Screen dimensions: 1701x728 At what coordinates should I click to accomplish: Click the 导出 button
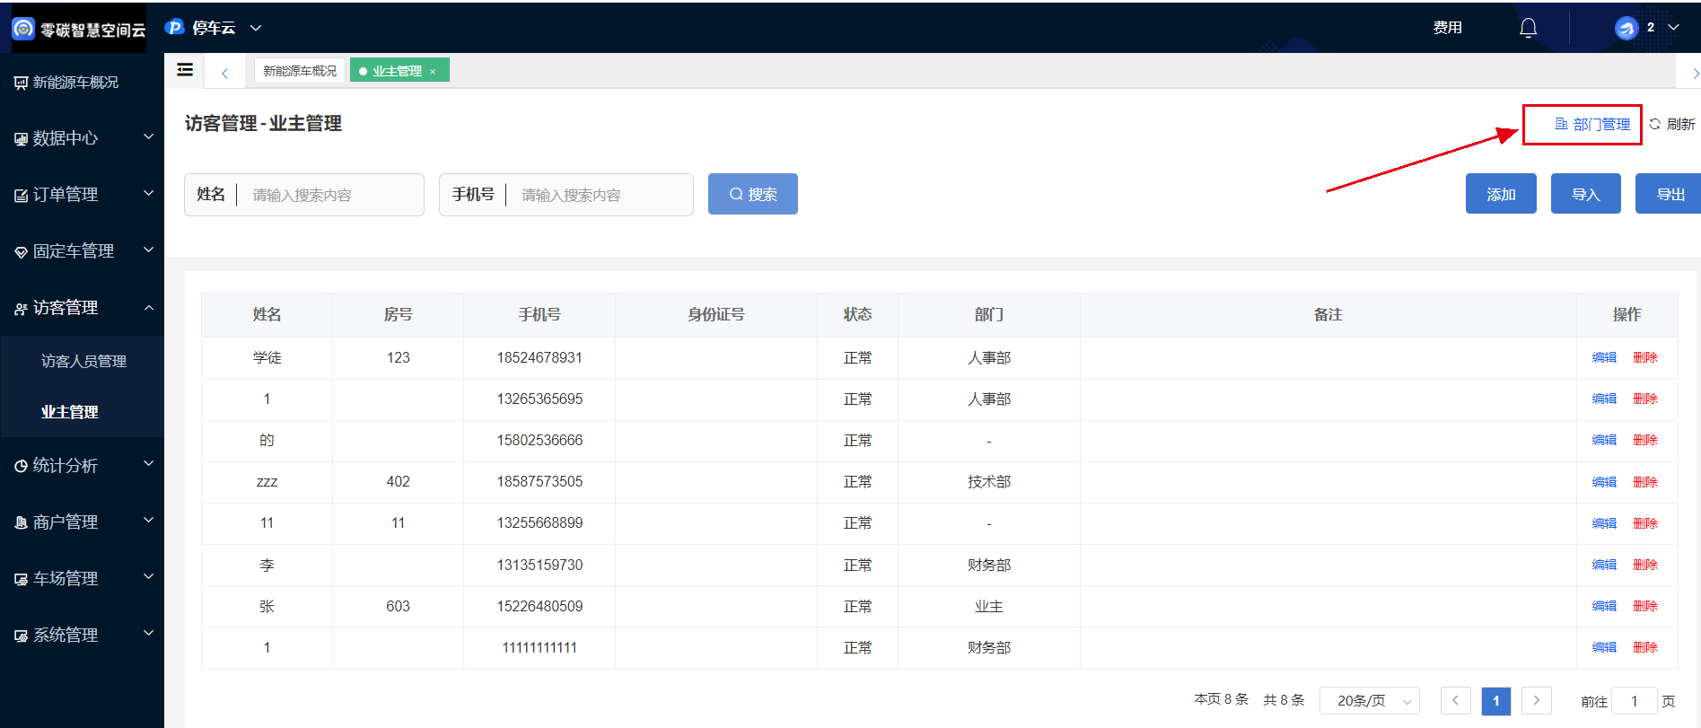click(1669, 194)
